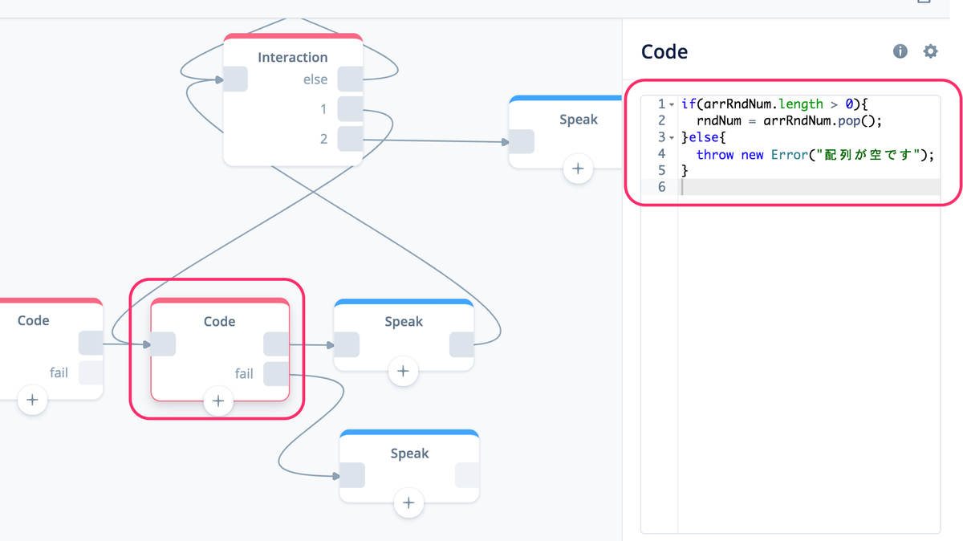Select the Interaction block header
963x541 pixels.
[293, 57]
